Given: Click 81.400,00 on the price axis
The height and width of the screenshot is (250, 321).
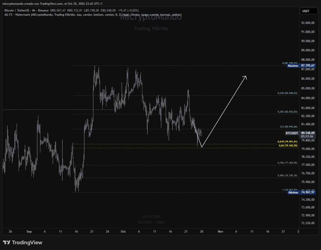Looking at the screenshot, I should click(x=308, y=124).
